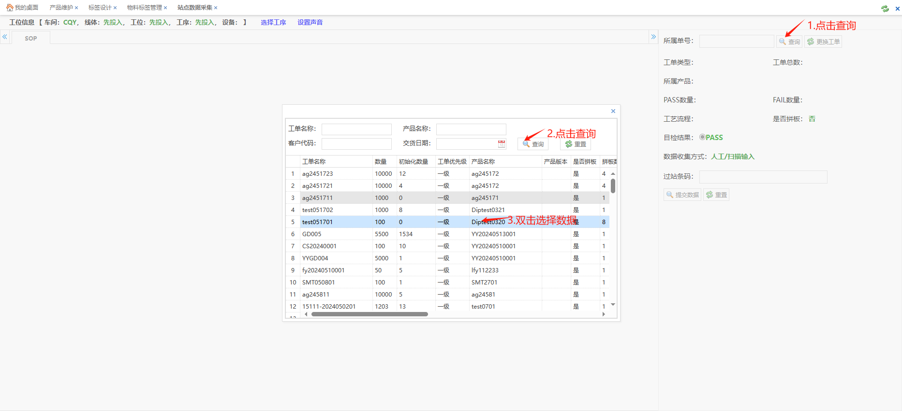Click the refresh icon at top right
The height and width of the screenshot is (411, 902).
885,8
